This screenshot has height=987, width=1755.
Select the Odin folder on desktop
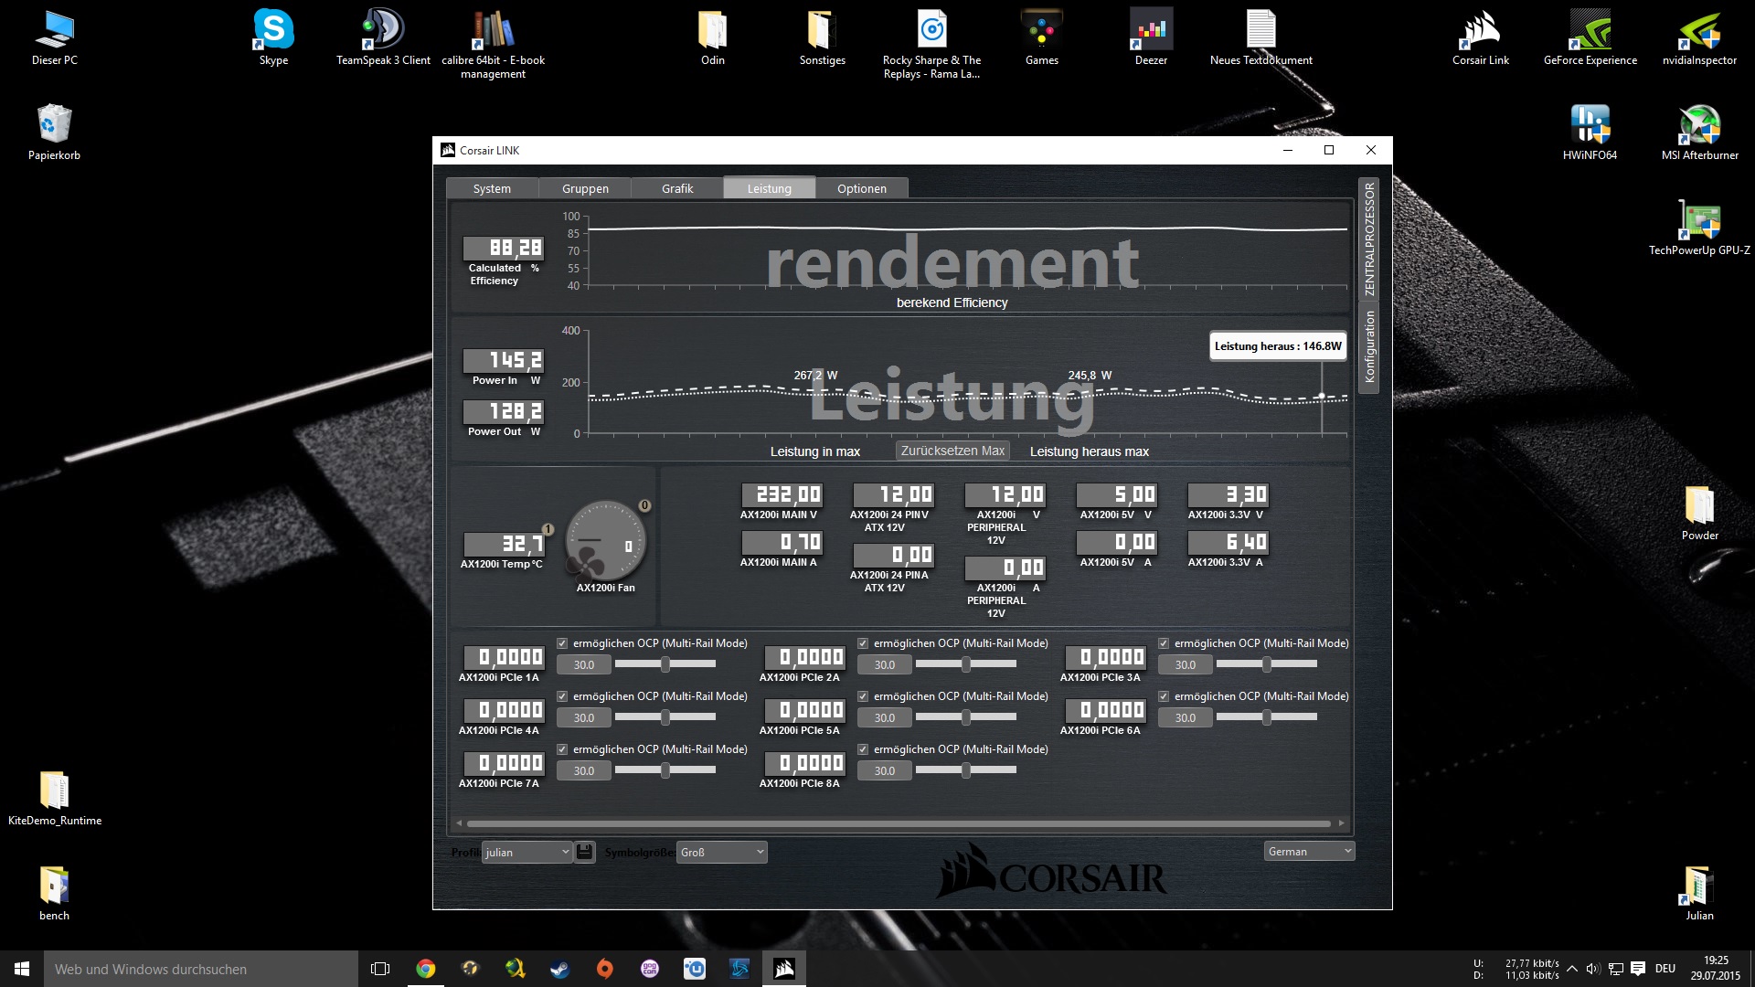click(712, 37)
